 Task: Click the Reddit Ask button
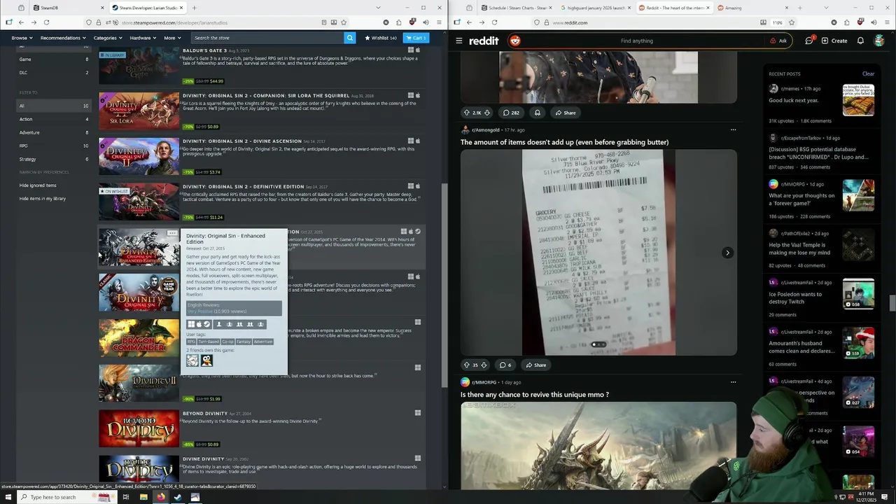coord(778,41)
